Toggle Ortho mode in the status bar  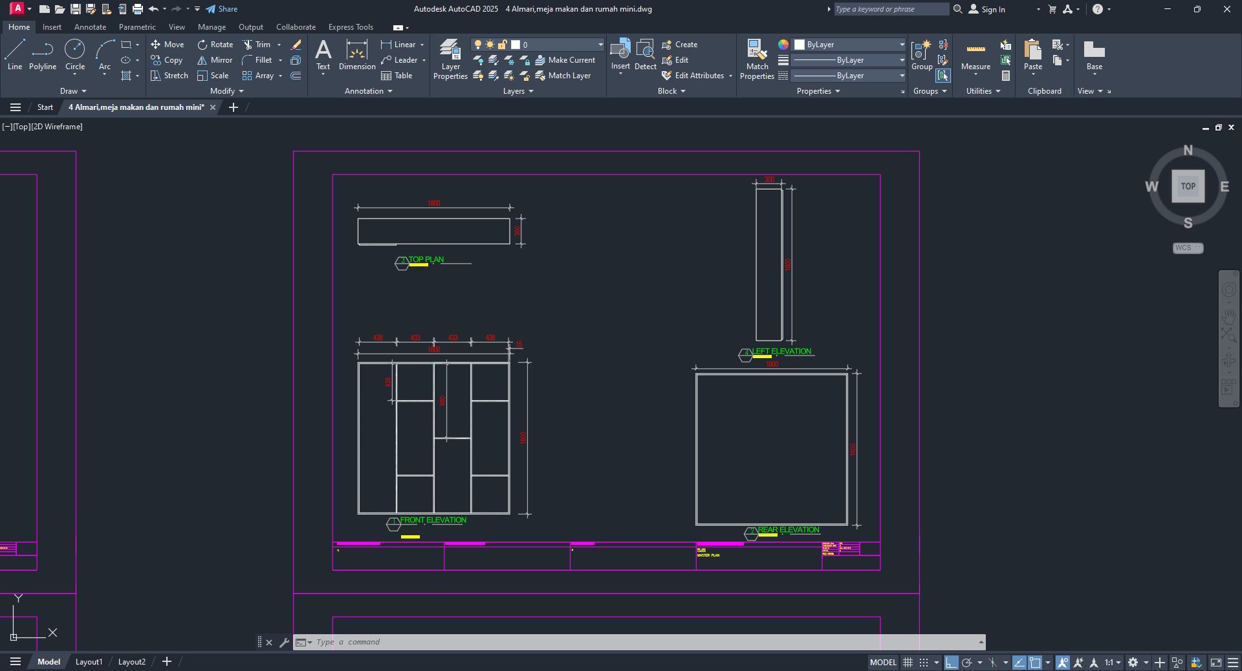tap(951, 663)
